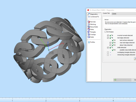
Task: Click the 'bad contours detected' row text
Action: (x=126, y=40)
